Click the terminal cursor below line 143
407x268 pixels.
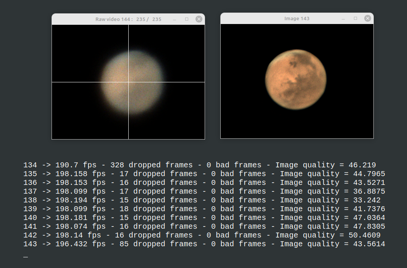pyautogui.click(x=26, y=257)
